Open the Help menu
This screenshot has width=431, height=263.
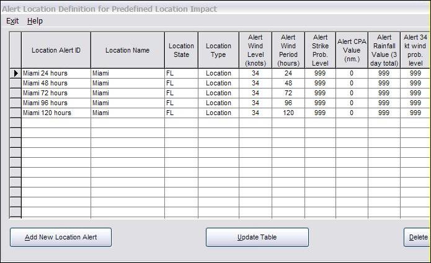click(x=35, y=21)
